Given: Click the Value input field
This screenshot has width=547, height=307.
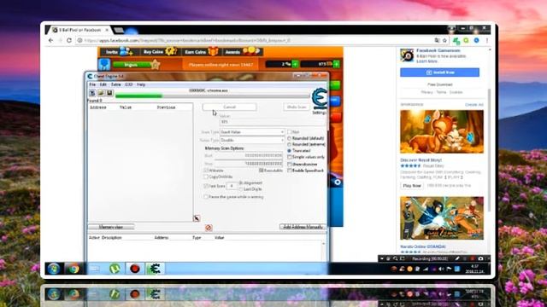Looking at the screenshot, I should tap(273, 122).
